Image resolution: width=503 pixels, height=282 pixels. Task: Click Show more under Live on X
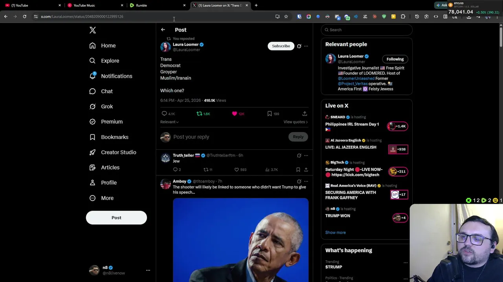pos(336,233)
